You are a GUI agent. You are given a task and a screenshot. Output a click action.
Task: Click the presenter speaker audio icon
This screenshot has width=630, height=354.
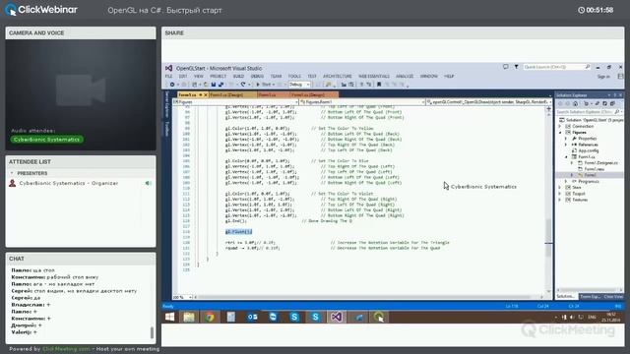pos(148,184)
